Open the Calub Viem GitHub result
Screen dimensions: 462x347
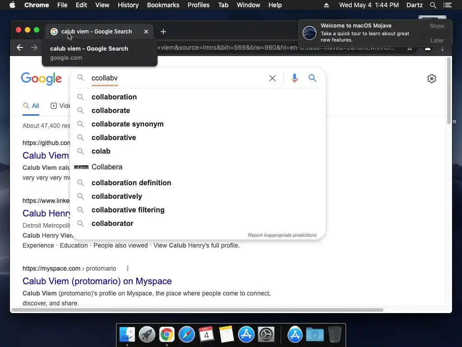[46, 155]
